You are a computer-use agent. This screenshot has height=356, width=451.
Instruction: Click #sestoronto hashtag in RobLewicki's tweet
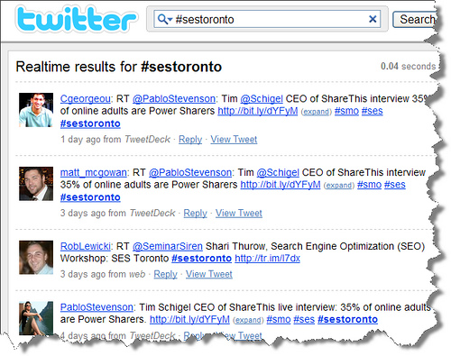point(201,259)
